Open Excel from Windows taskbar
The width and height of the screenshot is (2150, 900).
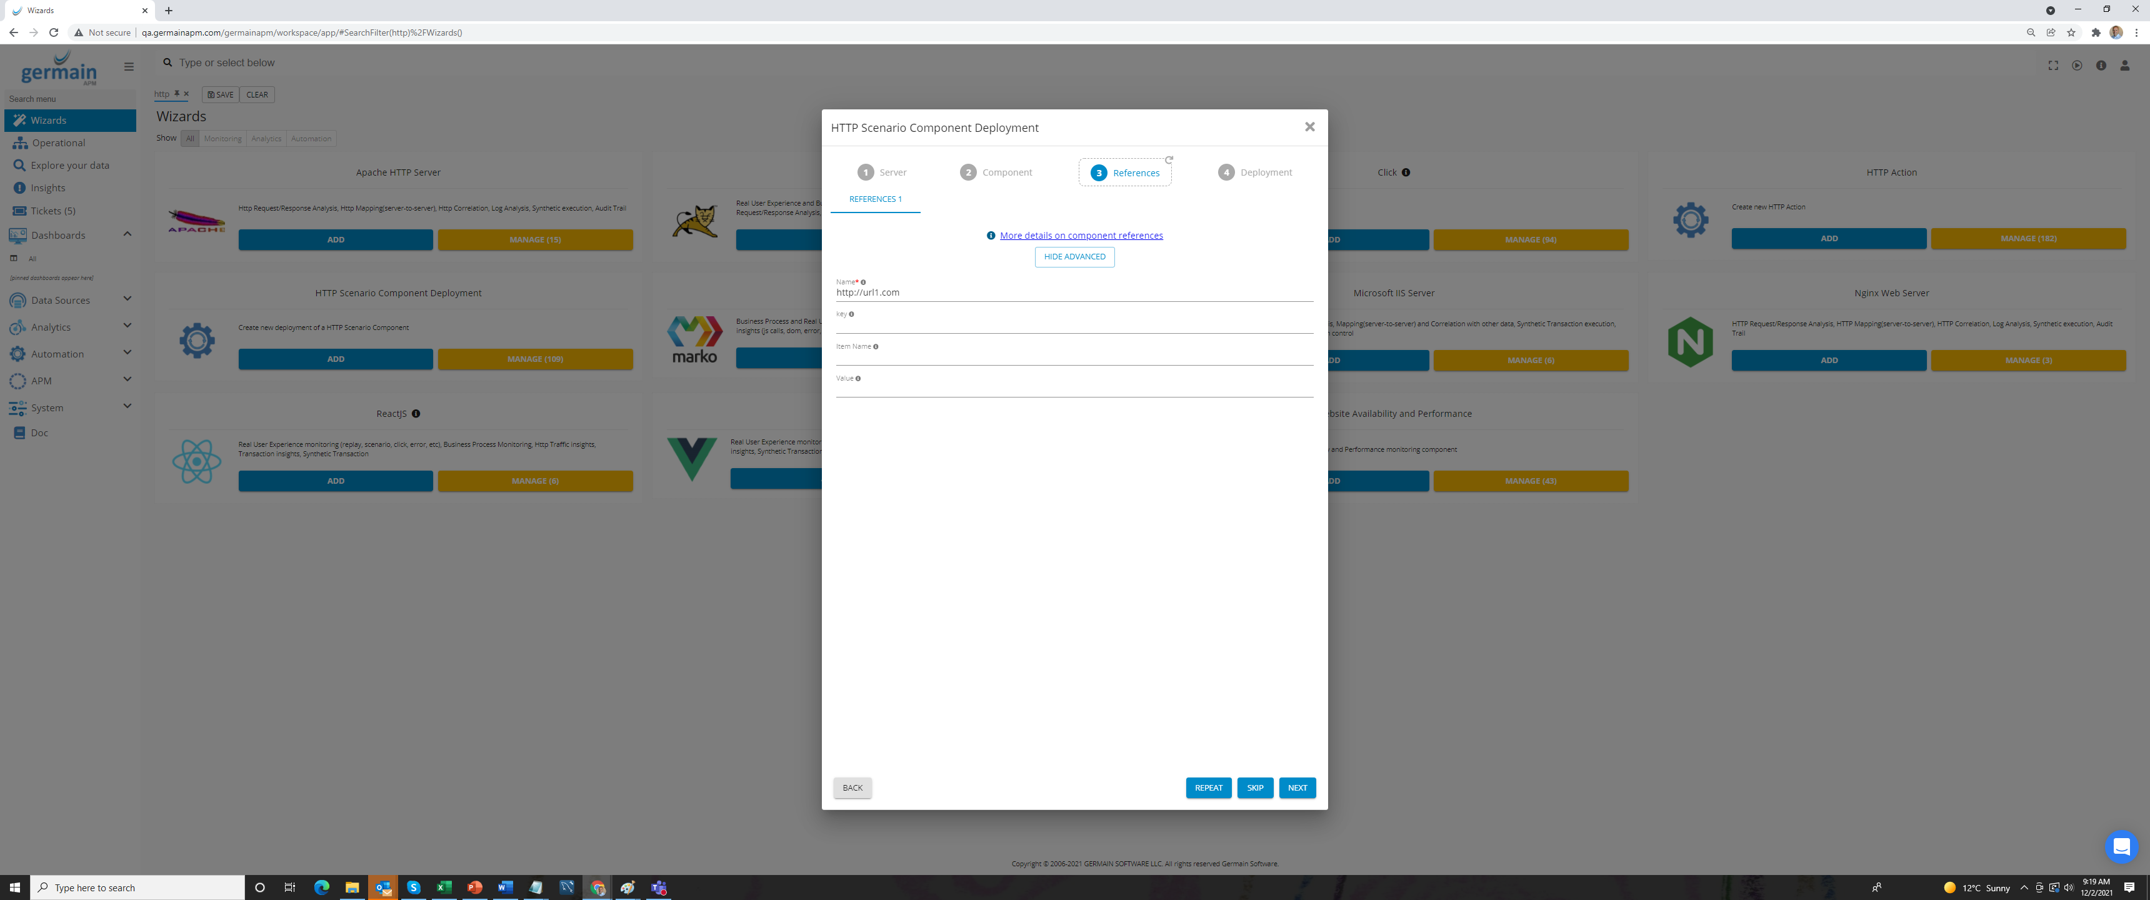click(x=444, y=887)
